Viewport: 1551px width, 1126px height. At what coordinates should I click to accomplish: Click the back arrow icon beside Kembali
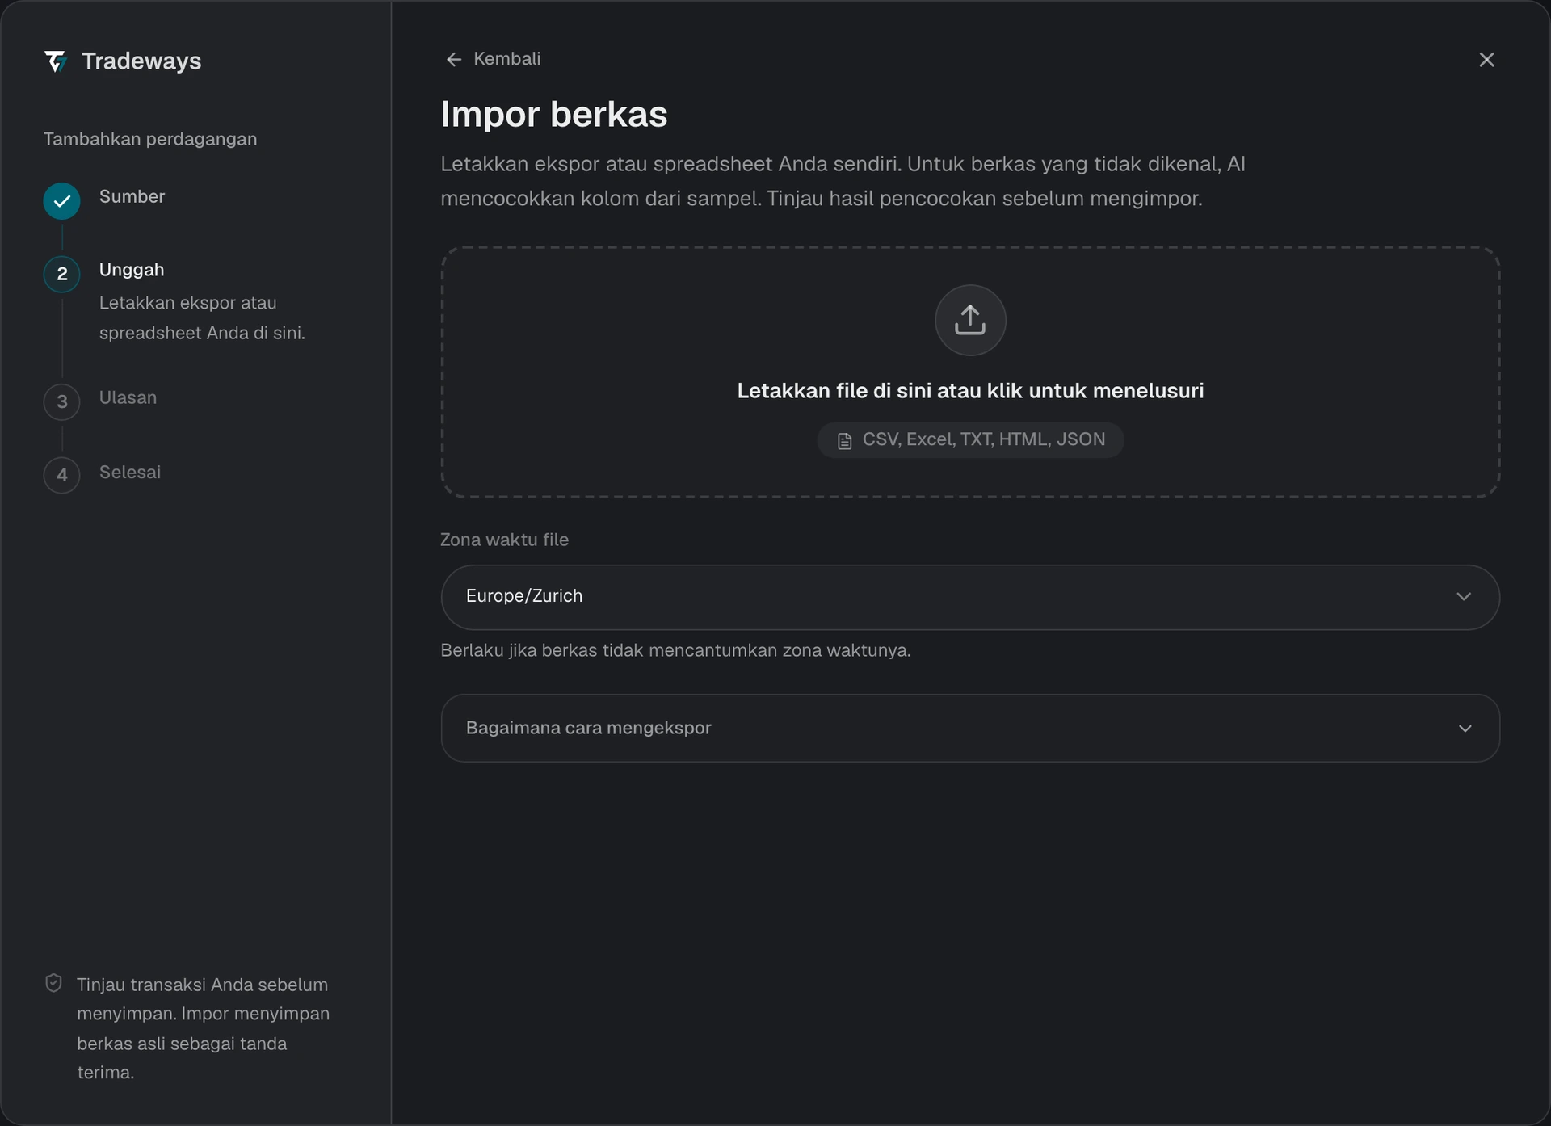pos(454,60)
